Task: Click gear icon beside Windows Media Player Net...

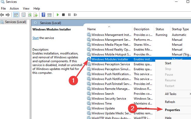Action: (x=89, y=44)
